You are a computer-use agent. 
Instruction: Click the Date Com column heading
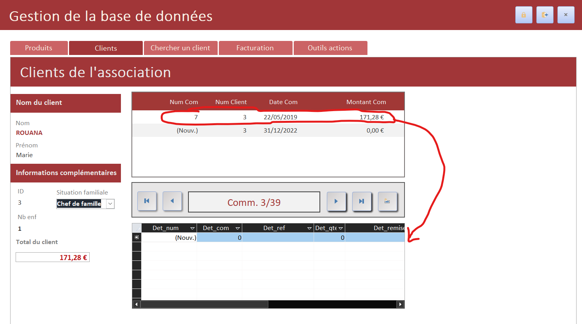tap(283, 102)
